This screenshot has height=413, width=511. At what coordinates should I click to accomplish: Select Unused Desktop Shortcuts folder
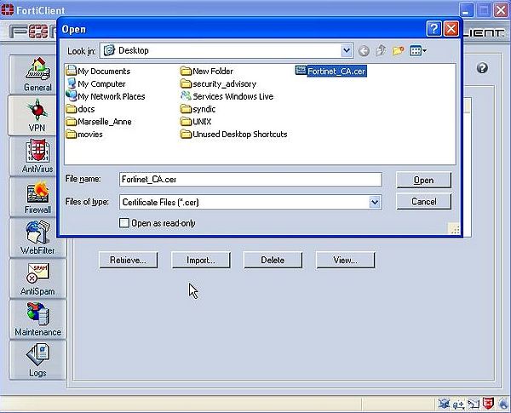tap(233, 135)
